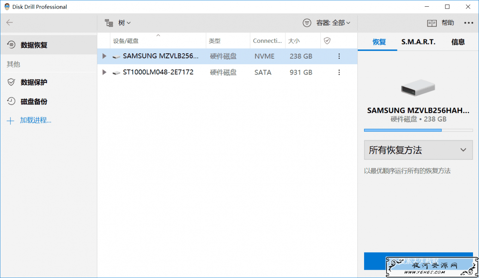The width and height of the screenshot is (479, 278).
Task: Click the filter icon beside 容器
Action: click(307, 23)
